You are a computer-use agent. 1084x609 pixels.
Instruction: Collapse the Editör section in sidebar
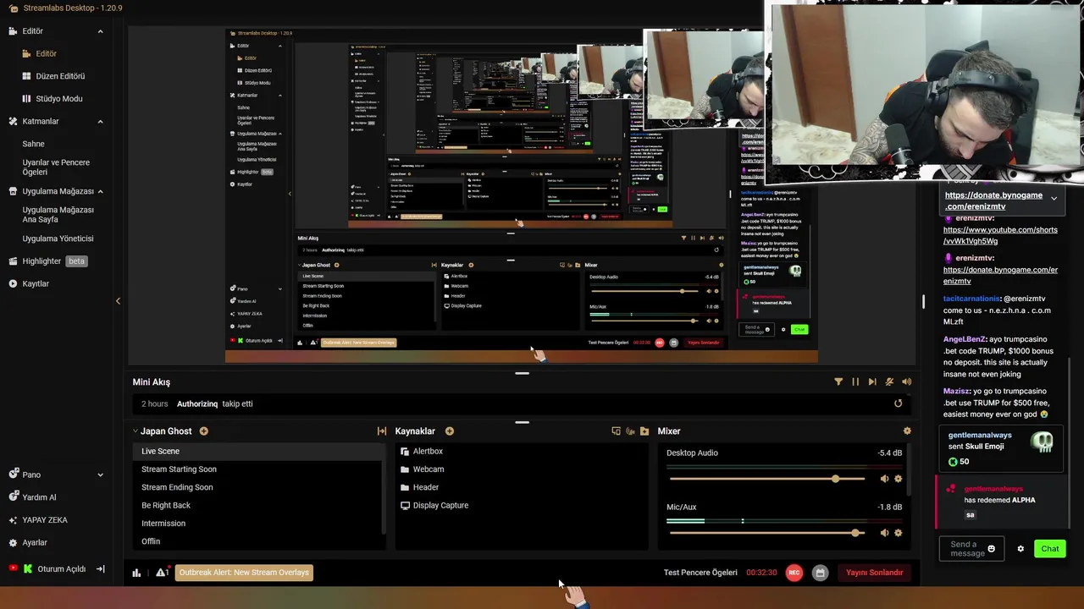pyautogui.click(x=100, y=31)
